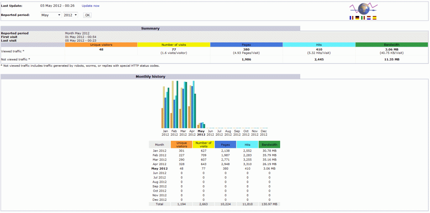Screen dimensions: 430x213
Task: Click the blue Pages summary header
Action: tap(246, 45)
